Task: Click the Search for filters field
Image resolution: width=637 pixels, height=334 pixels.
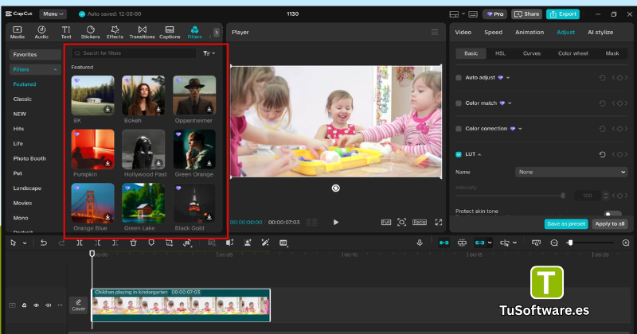Action: (134, 53)
